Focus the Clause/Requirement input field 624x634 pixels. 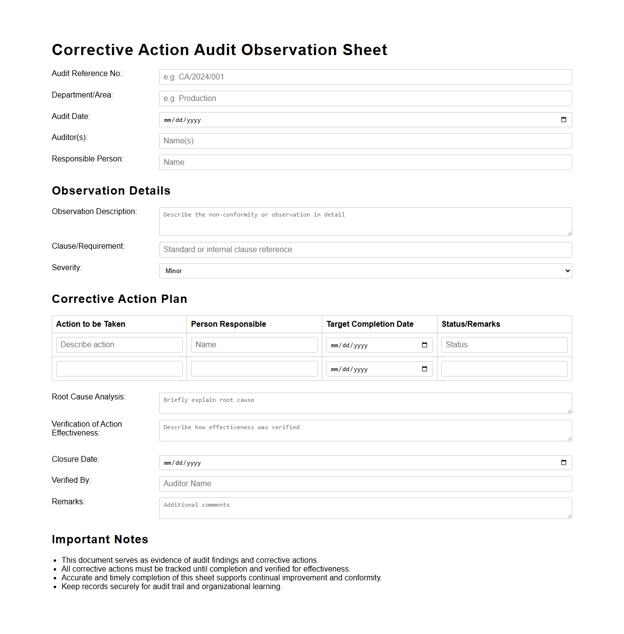click(365, 250)
